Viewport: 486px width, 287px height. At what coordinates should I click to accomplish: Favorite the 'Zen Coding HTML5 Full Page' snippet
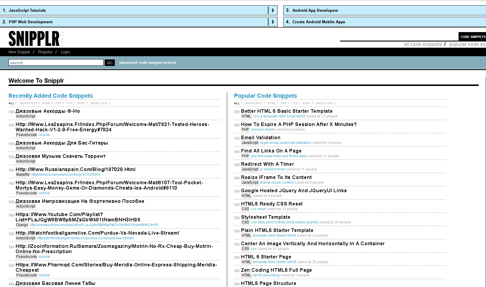click(x=237, y=271)
